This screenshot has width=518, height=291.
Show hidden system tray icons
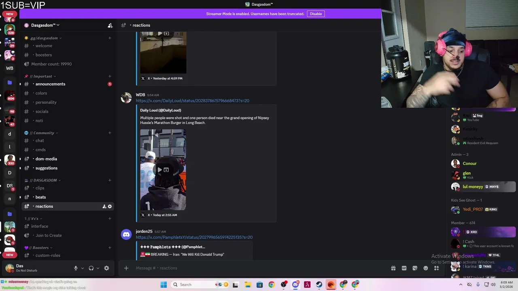click(461, 285)
